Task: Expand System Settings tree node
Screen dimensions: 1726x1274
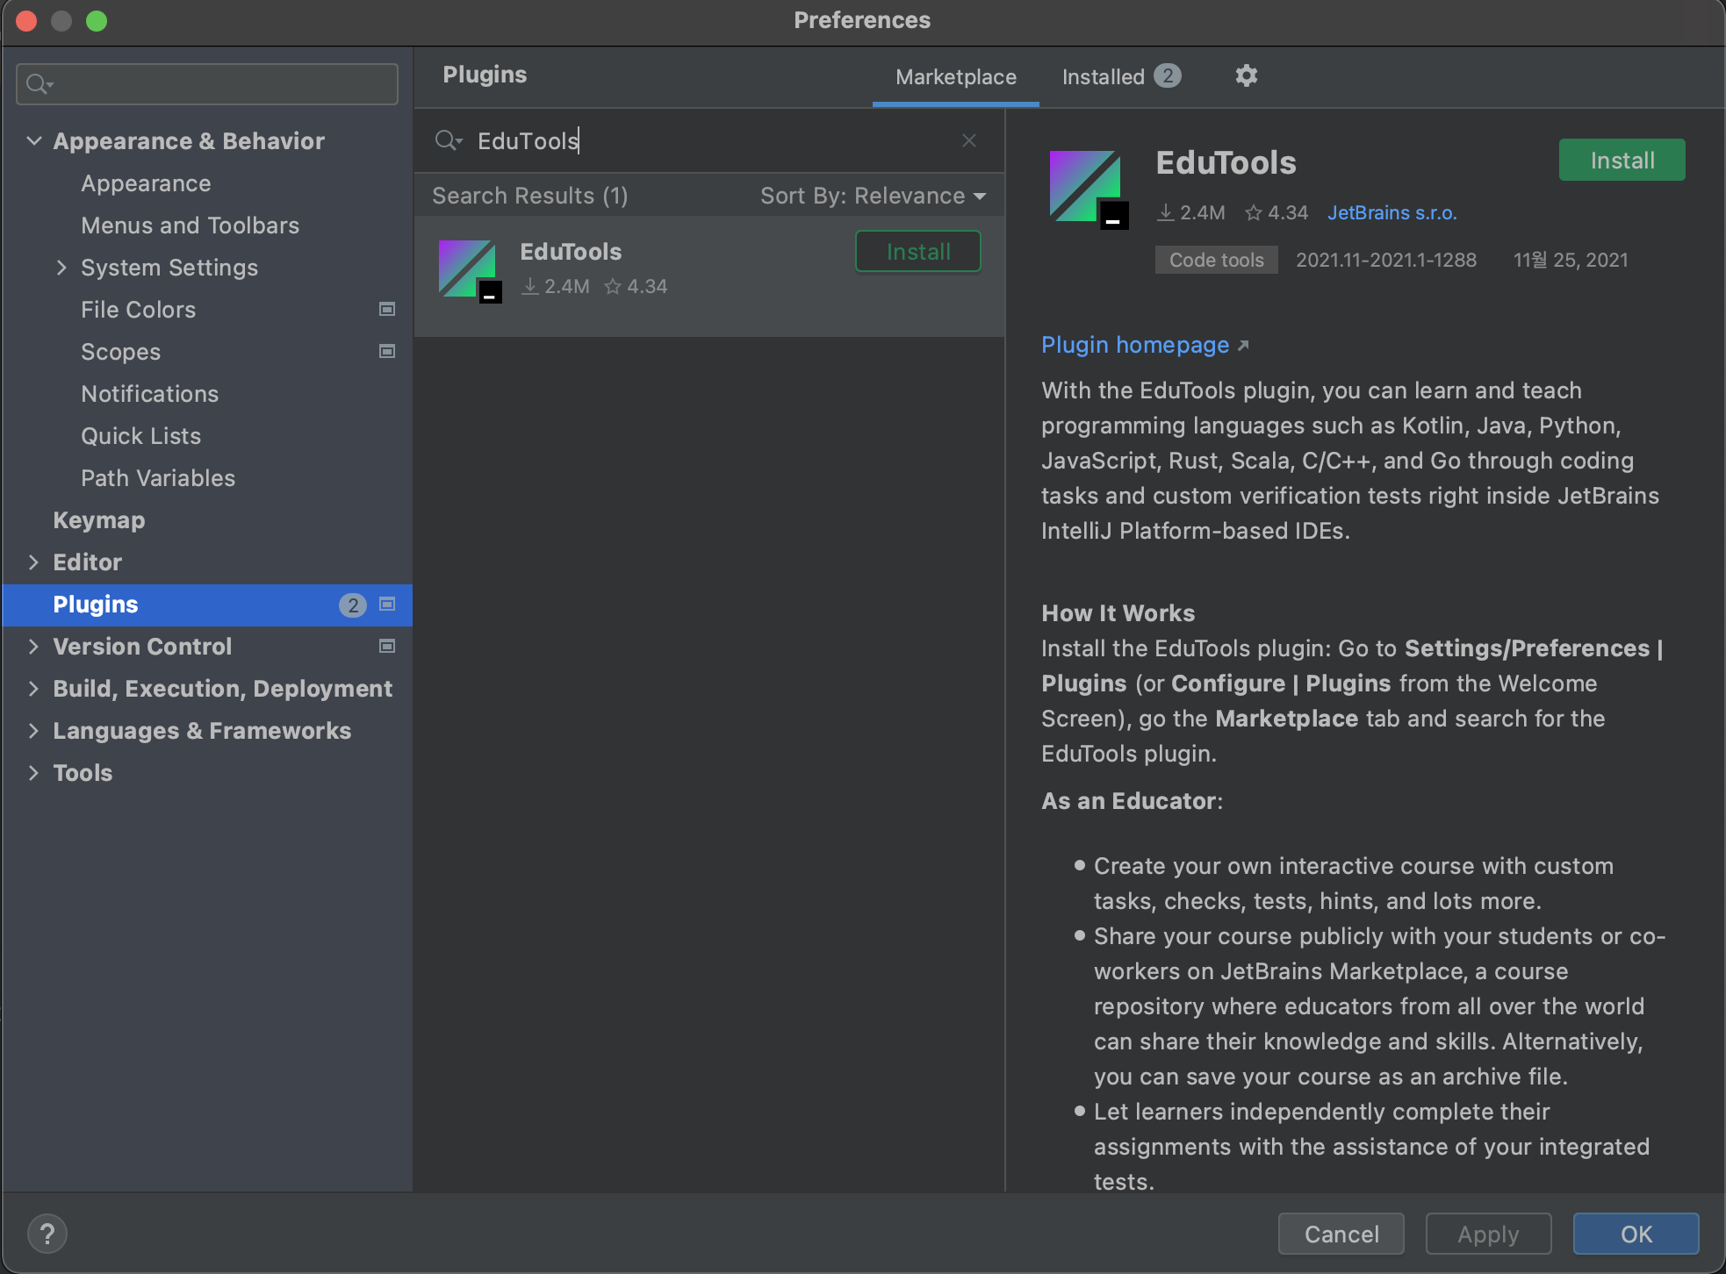Action: point(61,268)
